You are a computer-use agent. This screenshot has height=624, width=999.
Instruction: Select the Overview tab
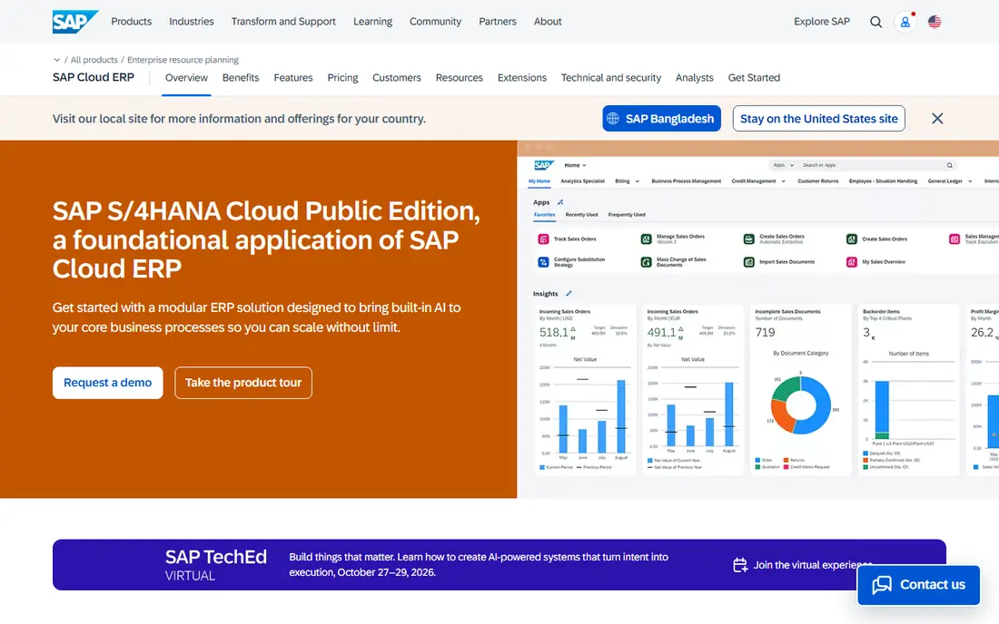point(186,78)
